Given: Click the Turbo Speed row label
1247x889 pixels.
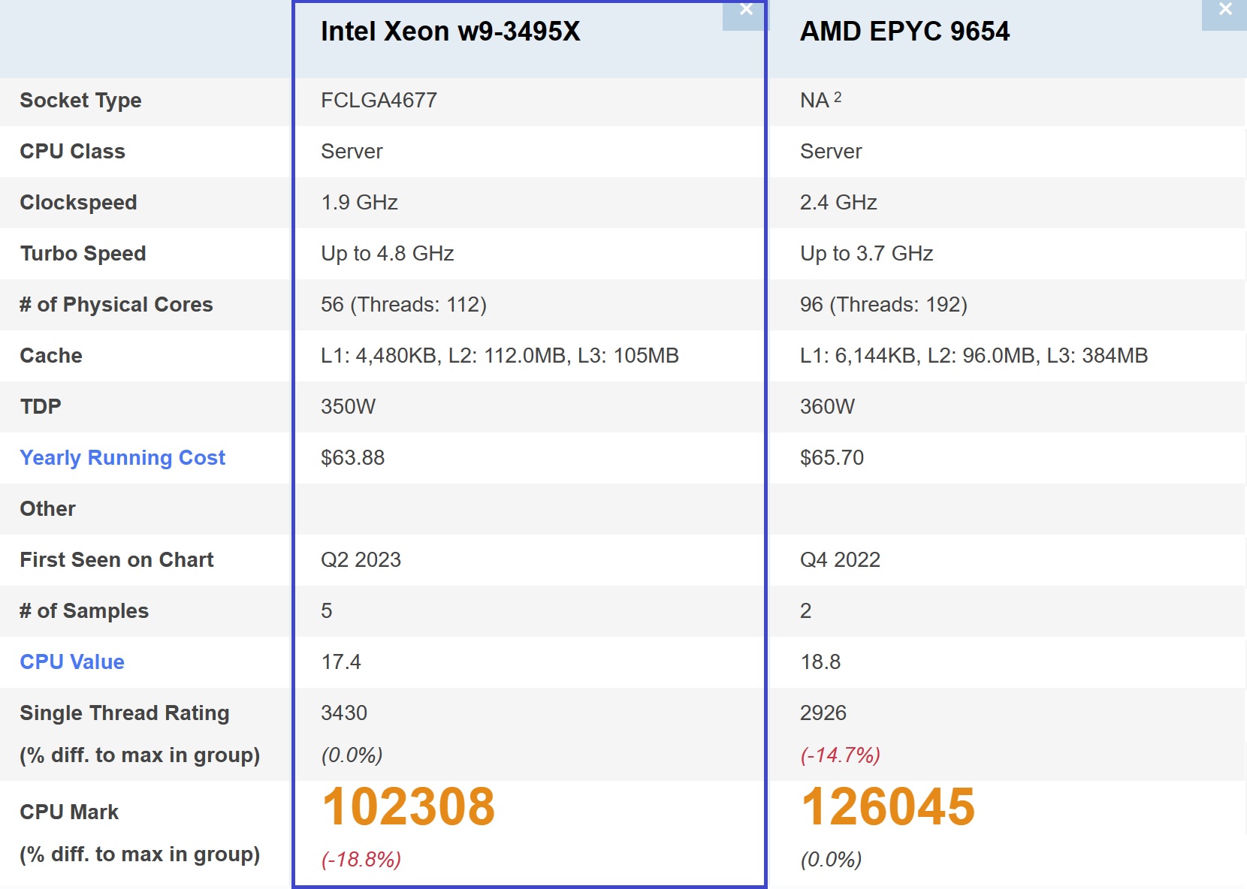Looking at the screenshot, I should pos(83,253).
